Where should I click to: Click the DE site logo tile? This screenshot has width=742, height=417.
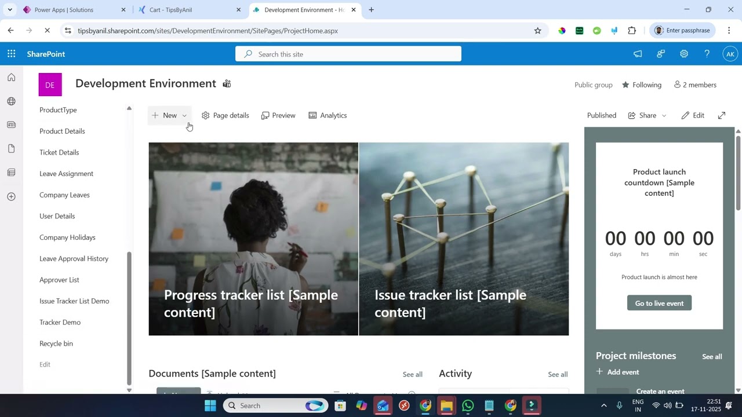50,85
